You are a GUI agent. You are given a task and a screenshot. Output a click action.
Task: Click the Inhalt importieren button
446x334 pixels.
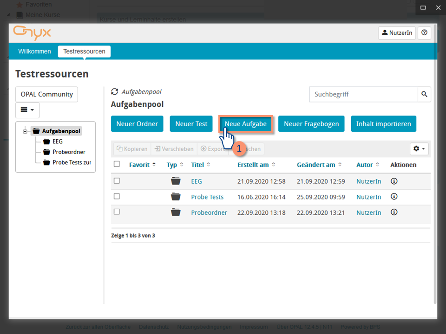[383, 124]
